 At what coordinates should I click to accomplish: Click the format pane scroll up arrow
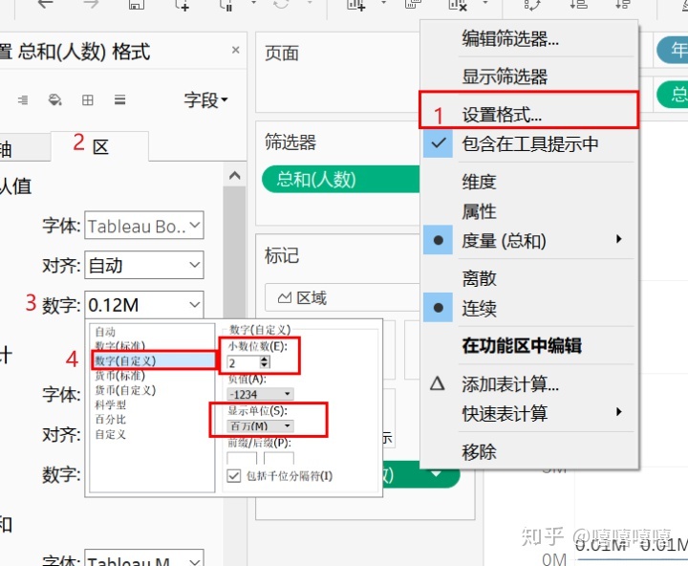[x=234, y=176]
